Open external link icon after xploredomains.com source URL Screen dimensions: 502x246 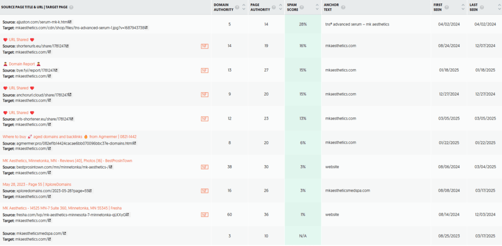coord(91,191)
